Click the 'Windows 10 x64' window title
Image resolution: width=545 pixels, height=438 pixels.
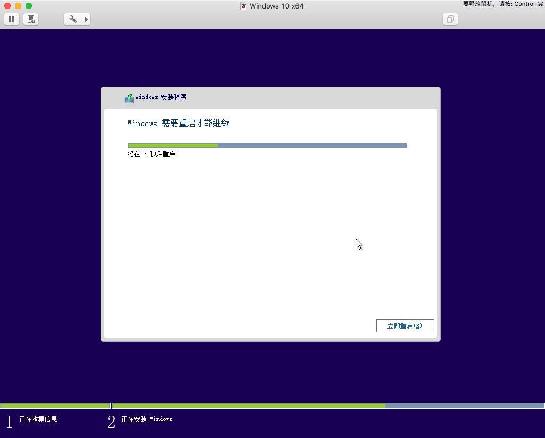(277, 6)
